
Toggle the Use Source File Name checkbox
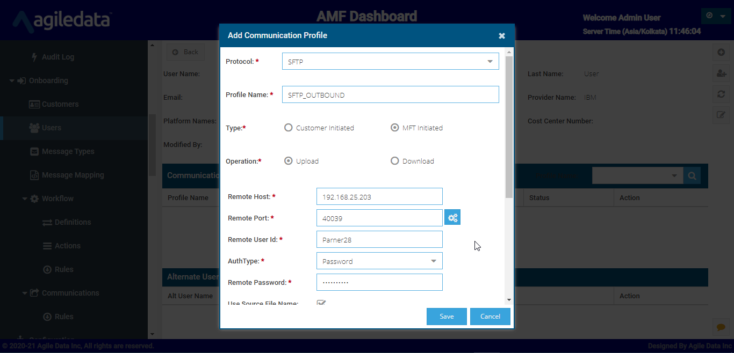321,303
